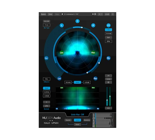Click the LFE level -20.00dB value field

point(108,34)
